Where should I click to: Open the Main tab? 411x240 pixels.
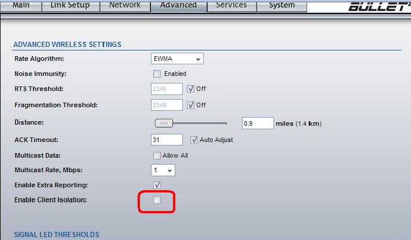21,6
